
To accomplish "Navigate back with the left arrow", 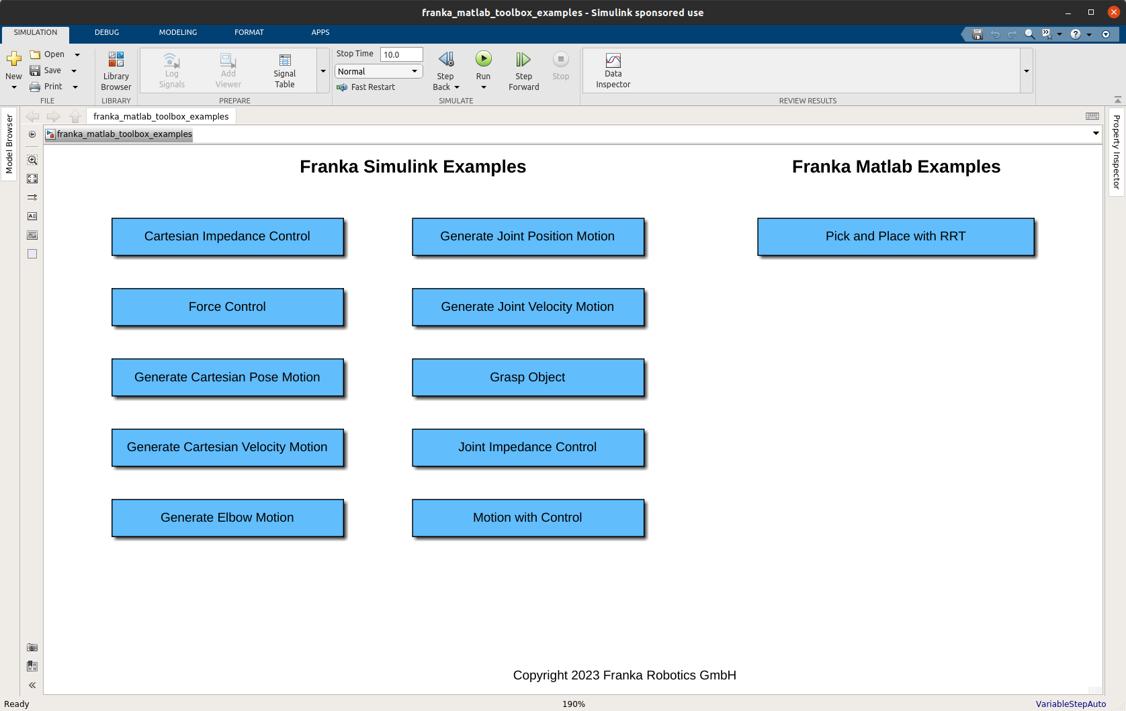I will pyautogui.click(x=32, y=116).
